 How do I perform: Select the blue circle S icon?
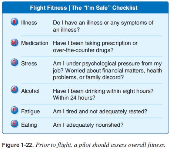click(x=14, y=62)
